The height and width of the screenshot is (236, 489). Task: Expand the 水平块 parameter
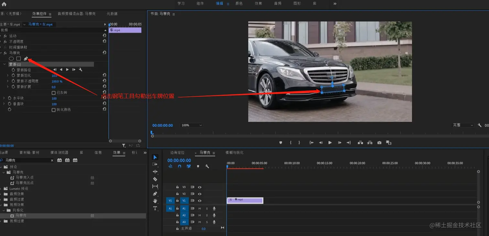point(4,98)
